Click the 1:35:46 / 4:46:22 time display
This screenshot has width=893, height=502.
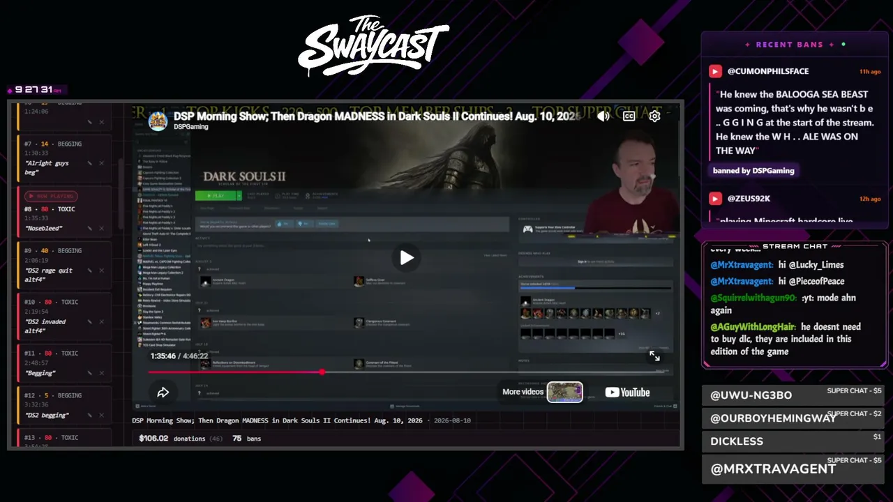tap(179, 356)
